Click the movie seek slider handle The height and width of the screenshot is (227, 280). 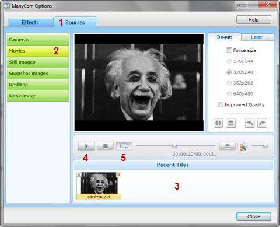click(174, 146)
